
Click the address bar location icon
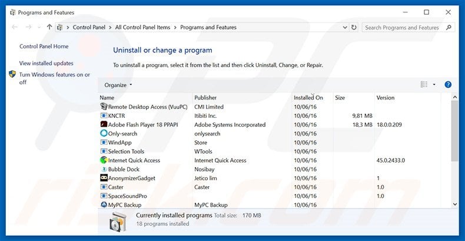point(59,27)
